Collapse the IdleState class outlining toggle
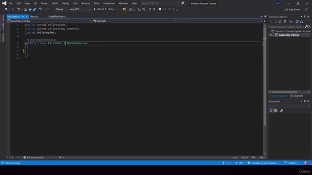The width and height of the screenshot is (312, 175). (26, 43)
